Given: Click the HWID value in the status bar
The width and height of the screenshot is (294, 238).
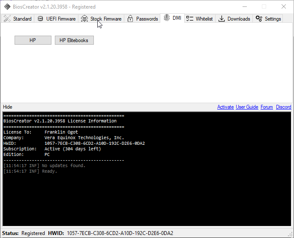Looking at the screenshot, I should tap(120, 233).
